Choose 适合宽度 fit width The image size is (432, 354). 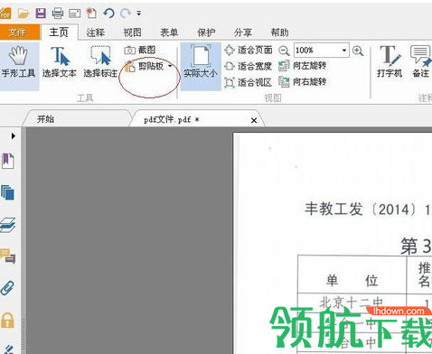coord(249,66)
